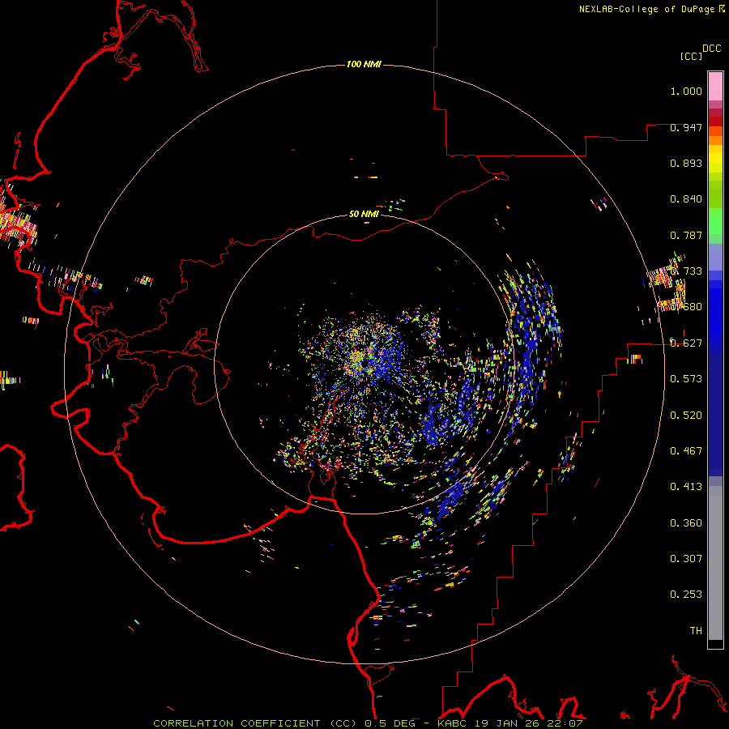Click the DCC legend heading
729x729 pixels.
click(x=711, y=49)
